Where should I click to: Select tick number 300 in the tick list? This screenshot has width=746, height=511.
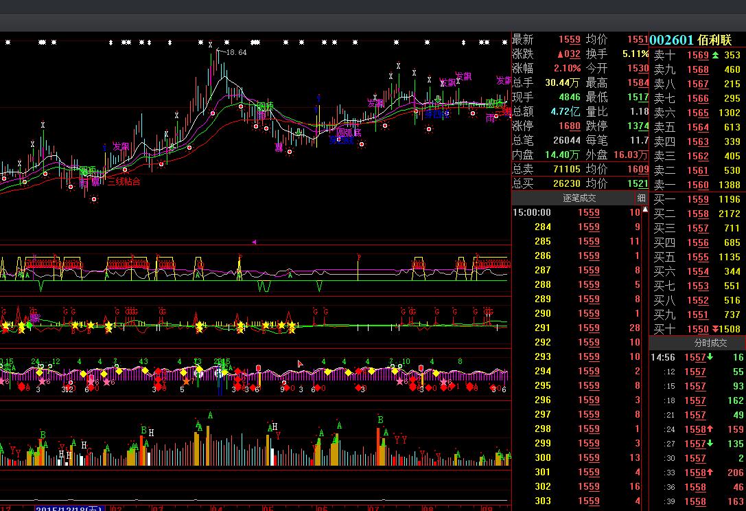tap(576, 457)
